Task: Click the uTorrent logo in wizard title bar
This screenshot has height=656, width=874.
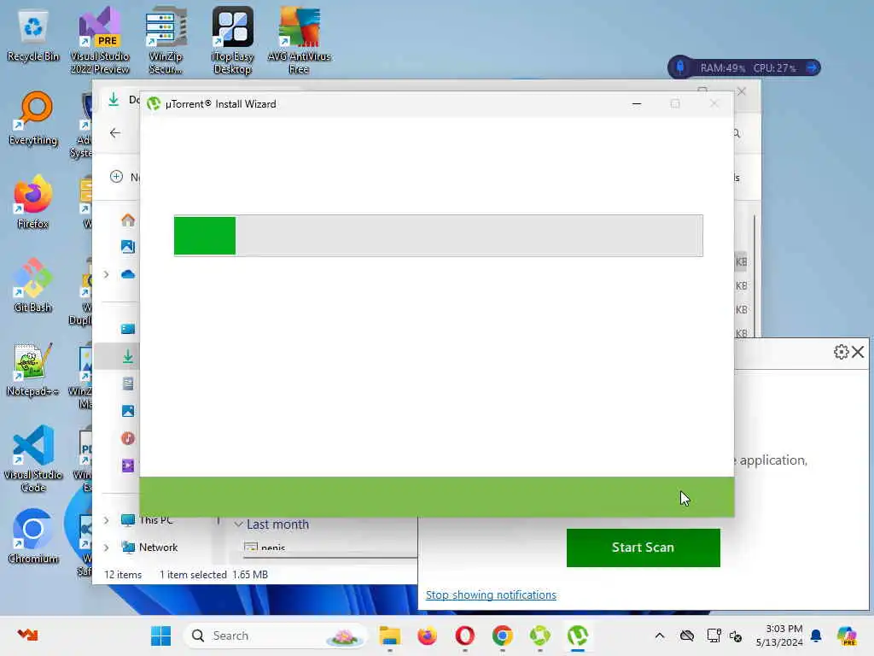Action: (154, 103)
